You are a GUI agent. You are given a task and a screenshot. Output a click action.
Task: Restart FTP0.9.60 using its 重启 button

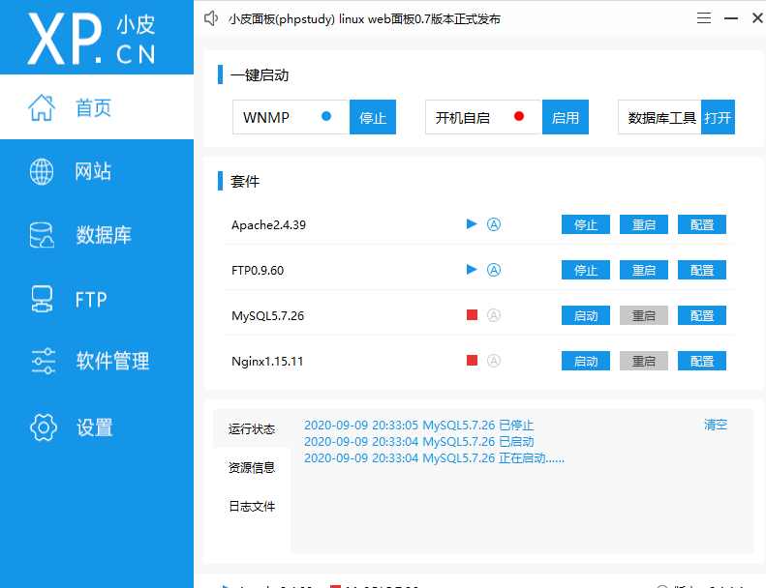[643, 270]
